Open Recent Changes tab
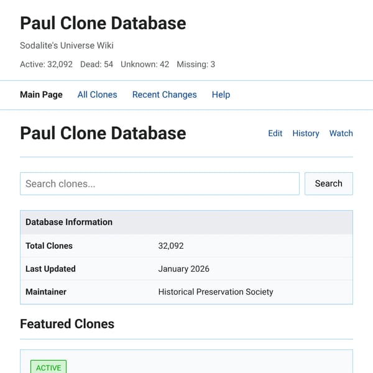 pyautogui.click(x=164, y=94)
